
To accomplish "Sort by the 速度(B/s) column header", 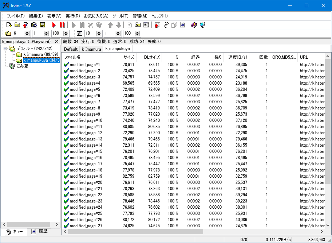I will click(x=237, y=57).
